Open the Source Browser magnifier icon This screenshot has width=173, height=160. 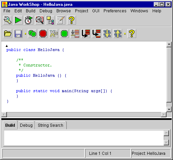click(x=40, y=20)
